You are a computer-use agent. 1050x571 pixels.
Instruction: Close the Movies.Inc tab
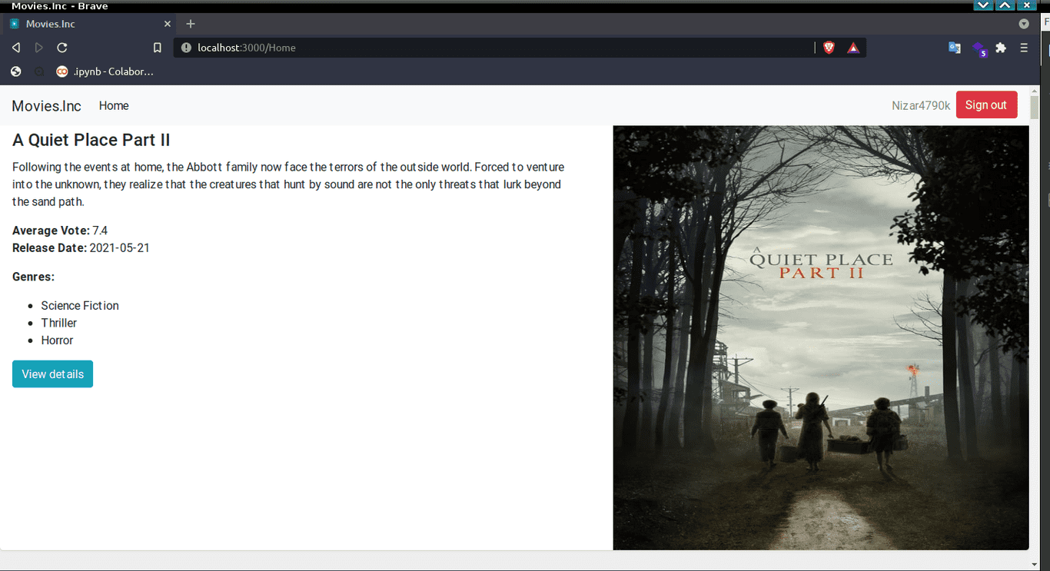[168, 24]
